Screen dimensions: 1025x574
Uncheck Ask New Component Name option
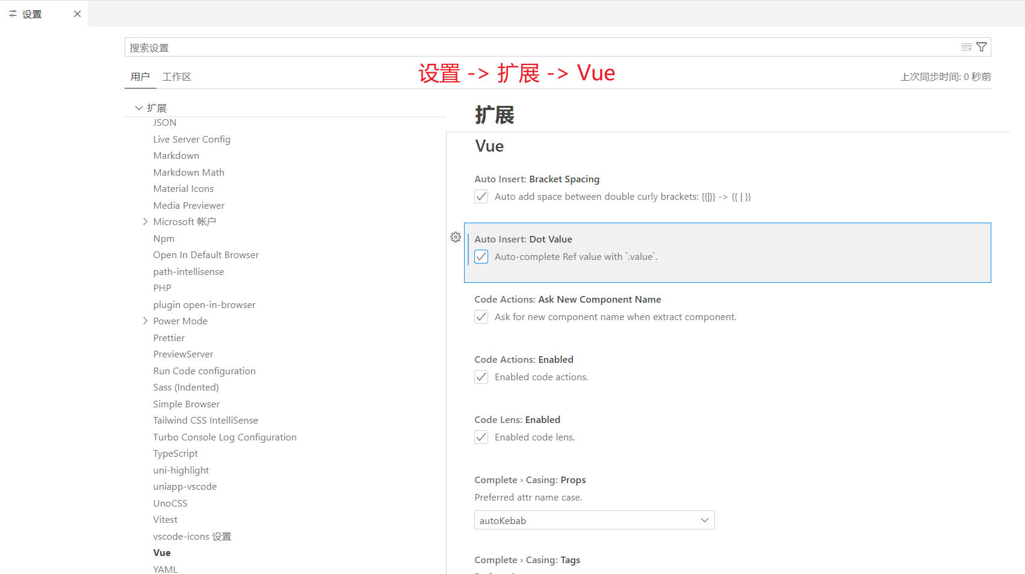click(x=482, y=317)
